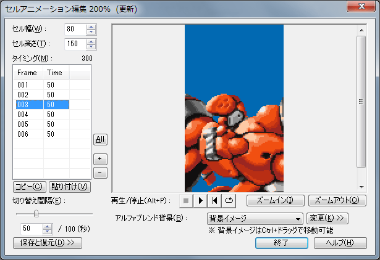The height and width of the screenshot is (260, 380).
Task: Click the ズームアウト(O) button
Action: pos(337,201)
